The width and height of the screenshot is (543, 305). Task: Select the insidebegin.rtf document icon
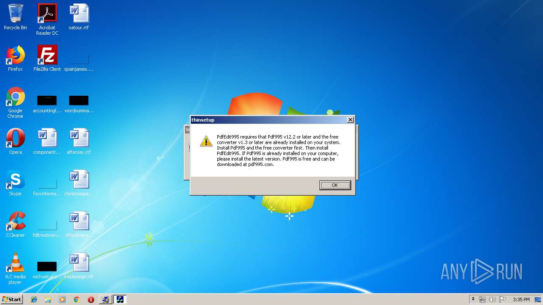pyautogui.click(x=79, y=266)
